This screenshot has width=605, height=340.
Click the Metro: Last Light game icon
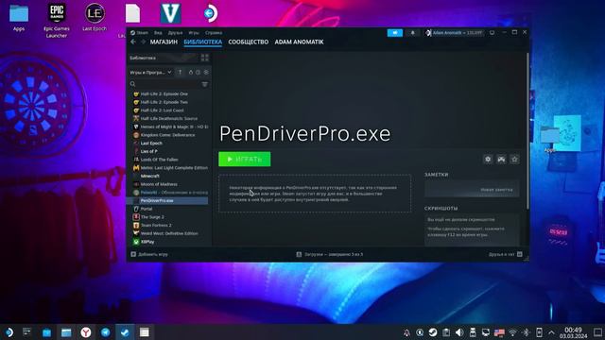(136, 168)
